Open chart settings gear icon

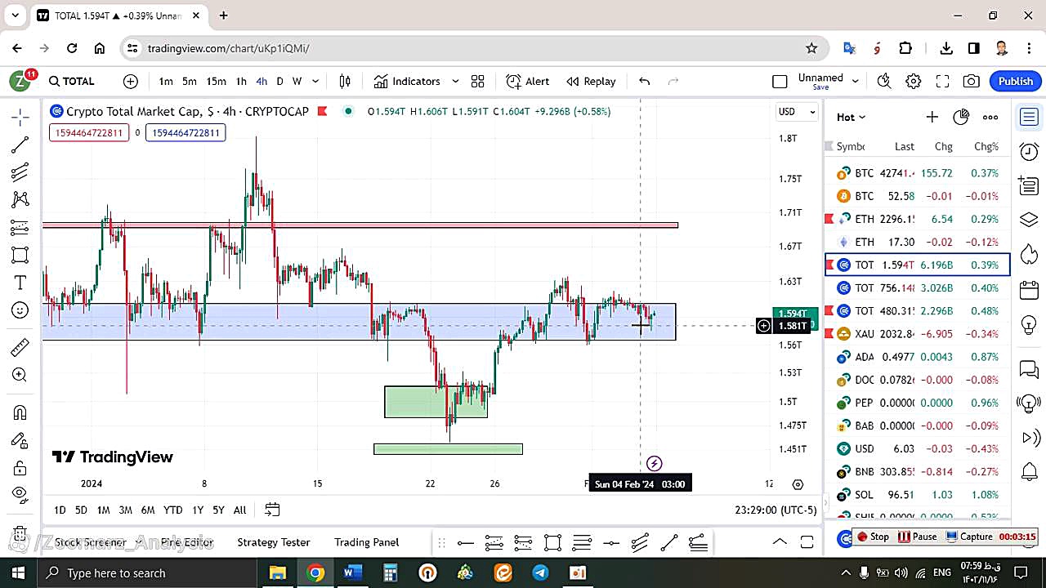click(x=914, y=81)
